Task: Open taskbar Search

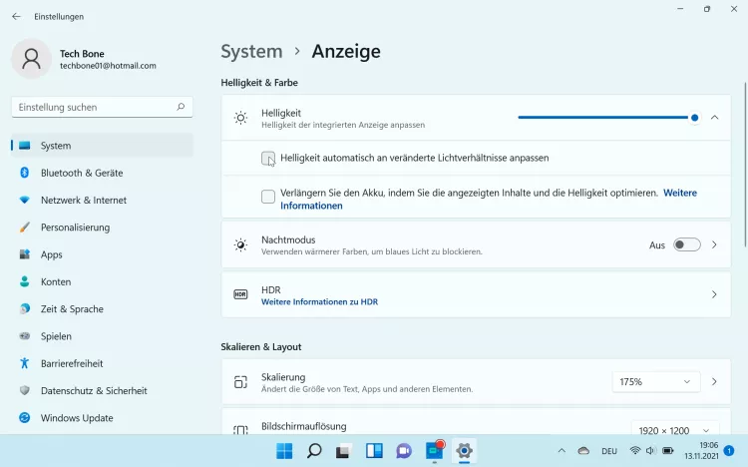Action: click(314, 450)
